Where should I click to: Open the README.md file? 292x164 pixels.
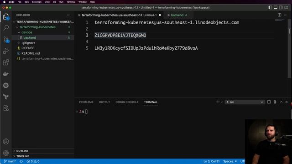click(43, 53)
